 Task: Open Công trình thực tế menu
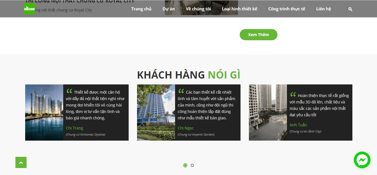point(287,9)
